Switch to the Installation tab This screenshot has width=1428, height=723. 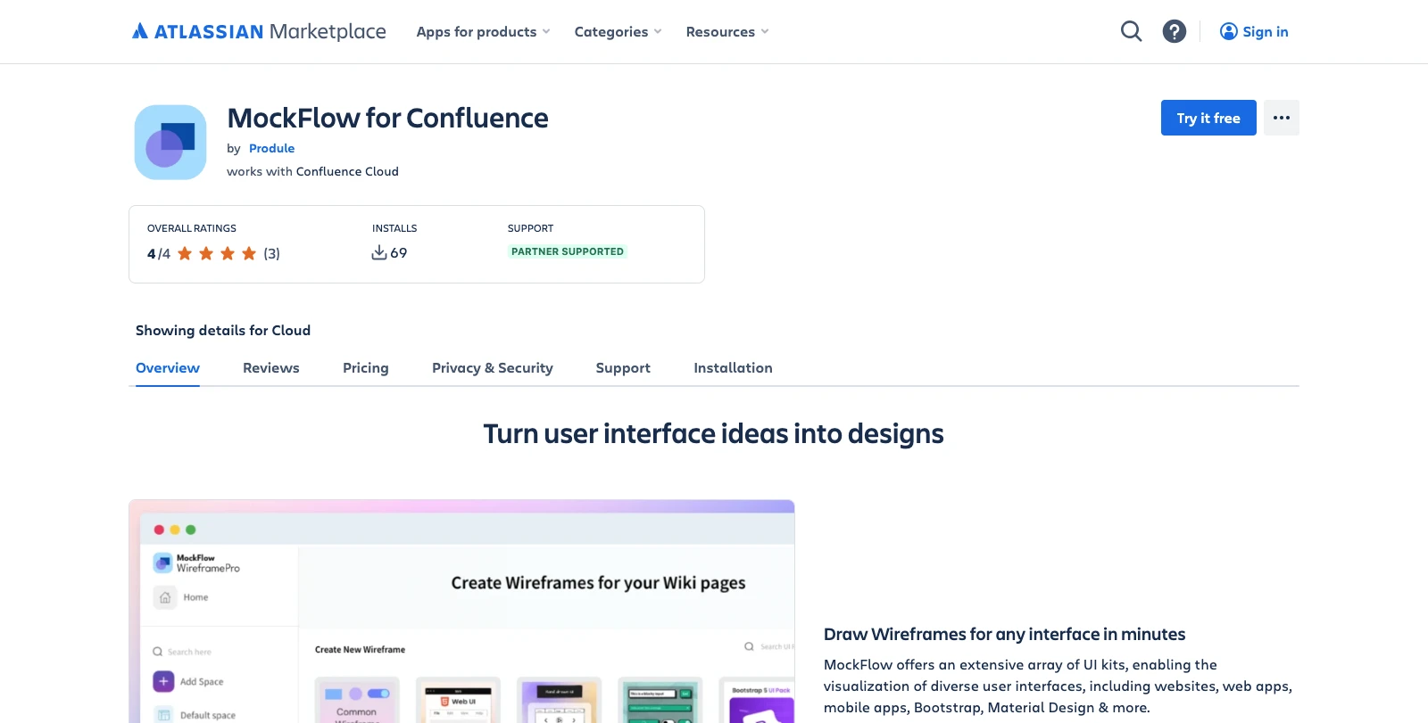tap(733, 367)
